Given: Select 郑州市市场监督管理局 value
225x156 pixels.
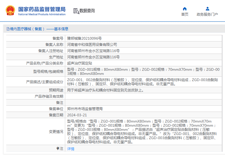Looking at the screenshot, I should click(85, 109).
